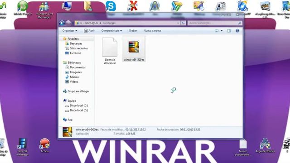Click Argente Utilities desktop icon
Image resolution: width=290 pixels, height=163 pixels.
(x=265, y=145)
